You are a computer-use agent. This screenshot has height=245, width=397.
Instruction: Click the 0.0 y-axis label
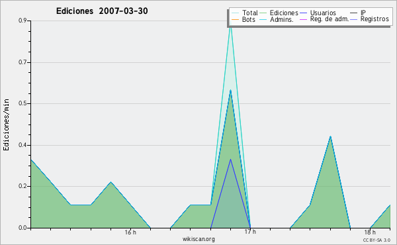click(22, 228)
